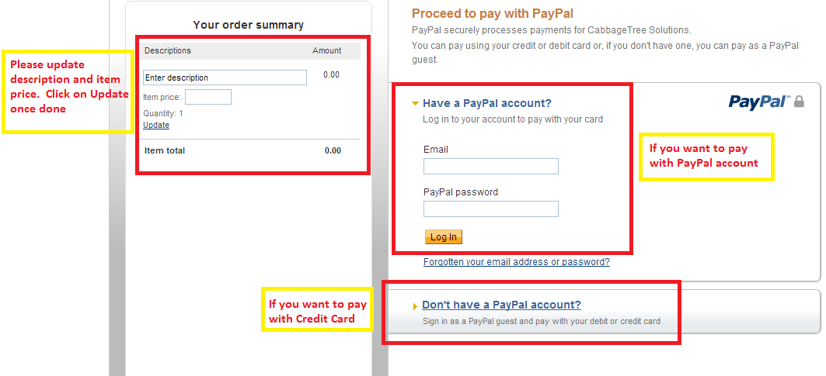Screen dimensions: 826x376
Task: Click Sign in as a PayPal guest text
Action: 542,321
